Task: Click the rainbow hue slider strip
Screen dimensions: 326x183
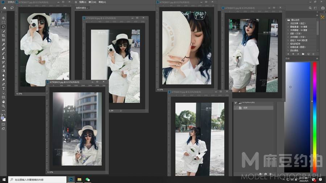Action: (x=315, y=117)
